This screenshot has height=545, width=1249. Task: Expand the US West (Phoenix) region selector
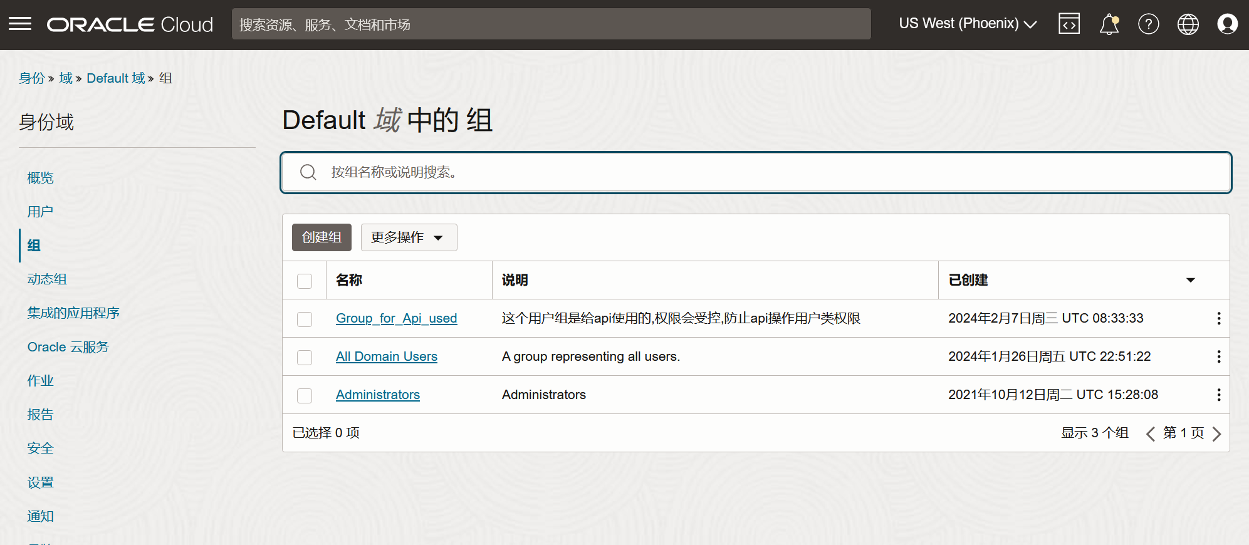968,24
